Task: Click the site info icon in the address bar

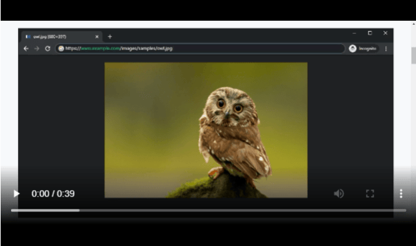Action: 61,49
